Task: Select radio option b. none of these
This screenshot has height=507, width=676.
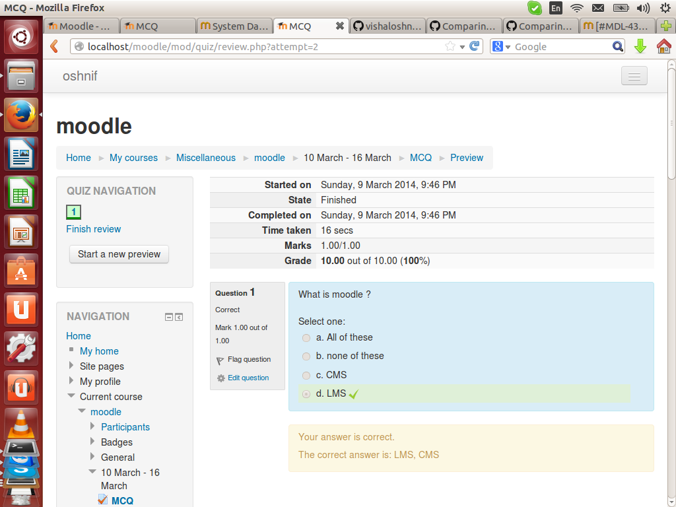Action: tap(306, 356)
